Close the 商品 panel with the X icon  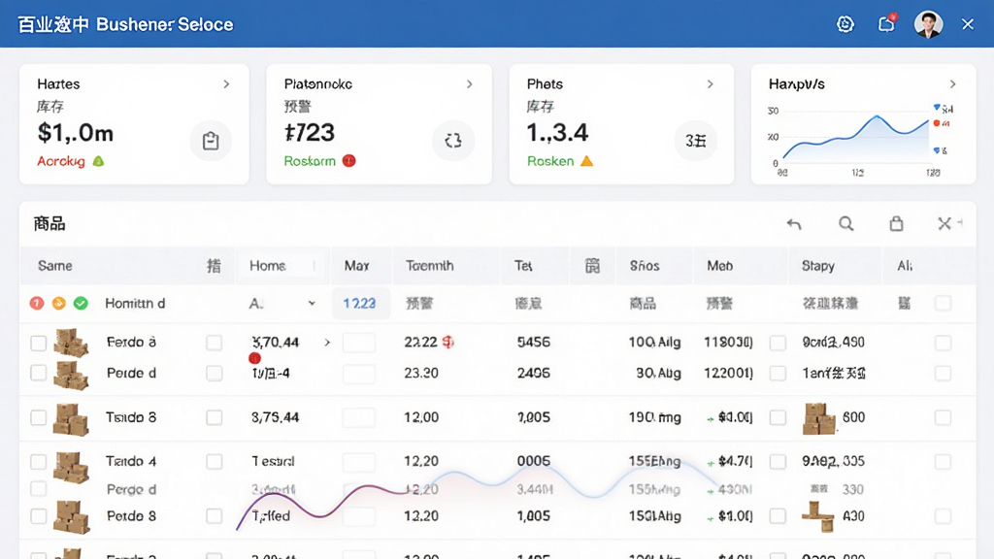tap(944, 224)
